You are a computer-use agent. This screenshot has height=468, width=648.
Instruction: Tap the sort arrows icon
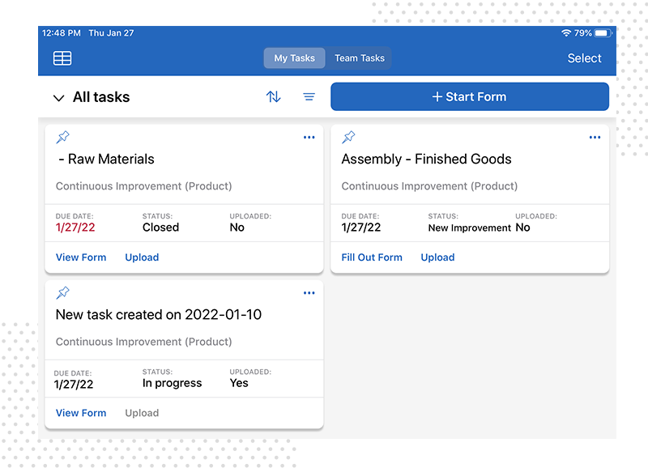coord(273,96)
